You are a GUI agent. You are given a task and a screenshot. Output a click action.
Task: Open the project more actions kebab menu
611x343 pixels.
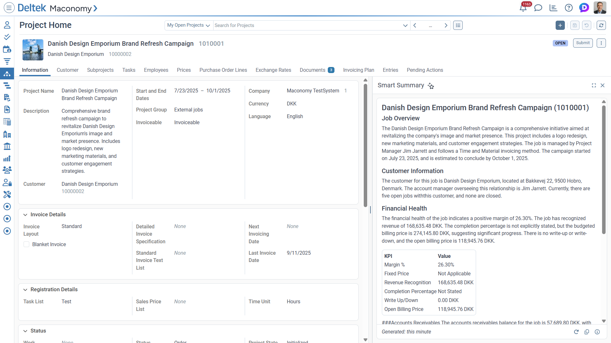point(601,43)
